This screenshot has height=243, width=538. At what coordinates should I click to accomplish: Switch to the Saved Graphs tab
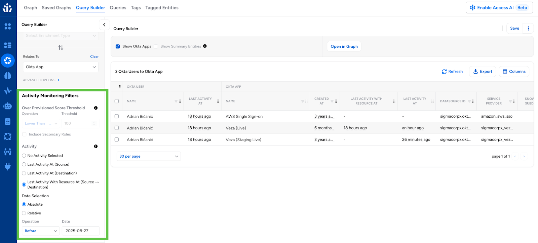56,8
